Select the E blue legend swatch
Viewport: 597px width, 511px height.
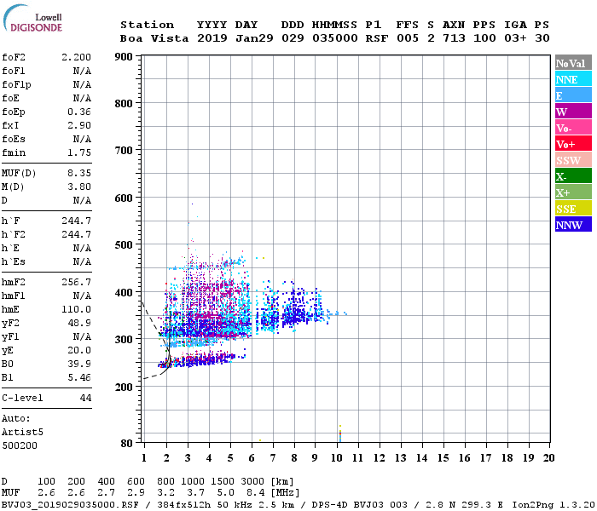(573, 95)
